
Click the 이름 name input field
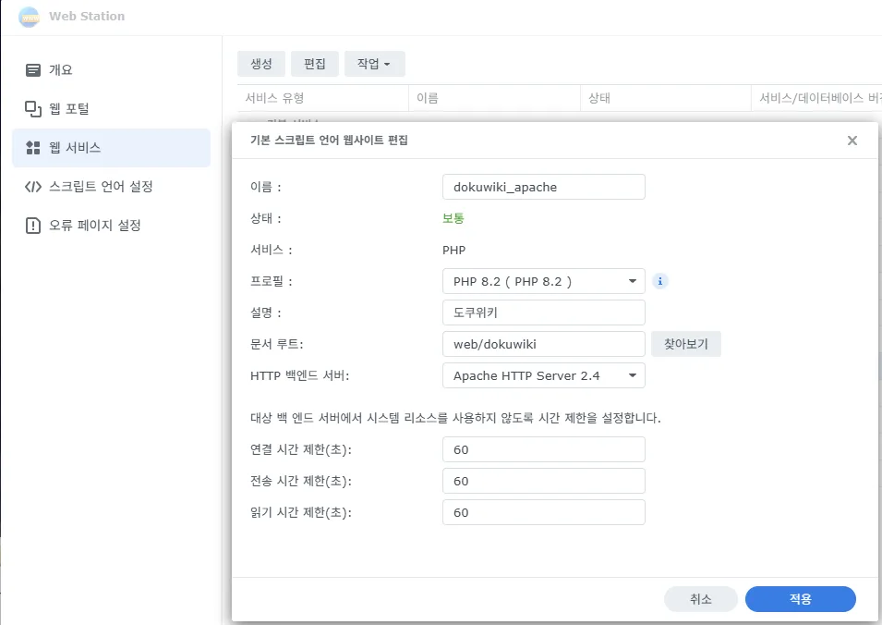(543, 187)
